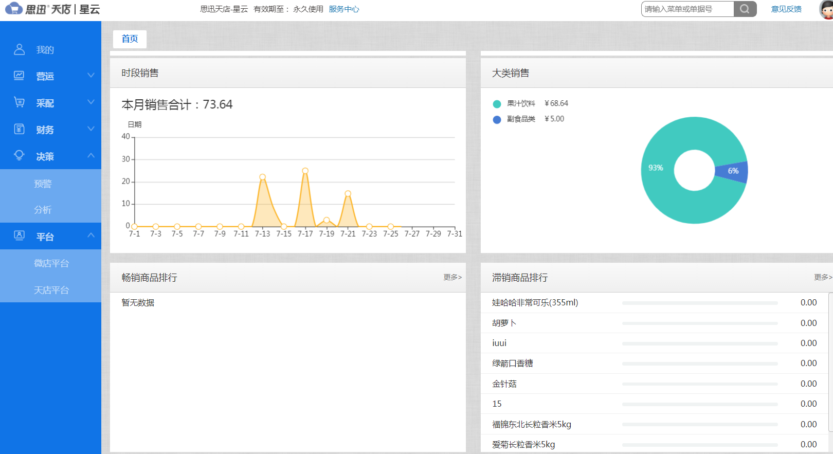The width and height of the screenshot is (833, 454).
Task: Open the user avatar at top right
Action: pyautogui.click(x=826, y=9)
